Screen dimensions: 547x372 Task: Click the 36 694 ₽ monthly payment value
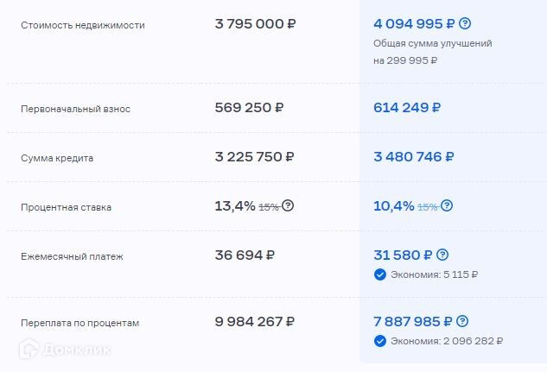click(x=245, y=255)
